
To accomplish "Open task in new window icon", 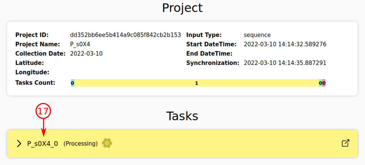I will (x=345, y=143).
